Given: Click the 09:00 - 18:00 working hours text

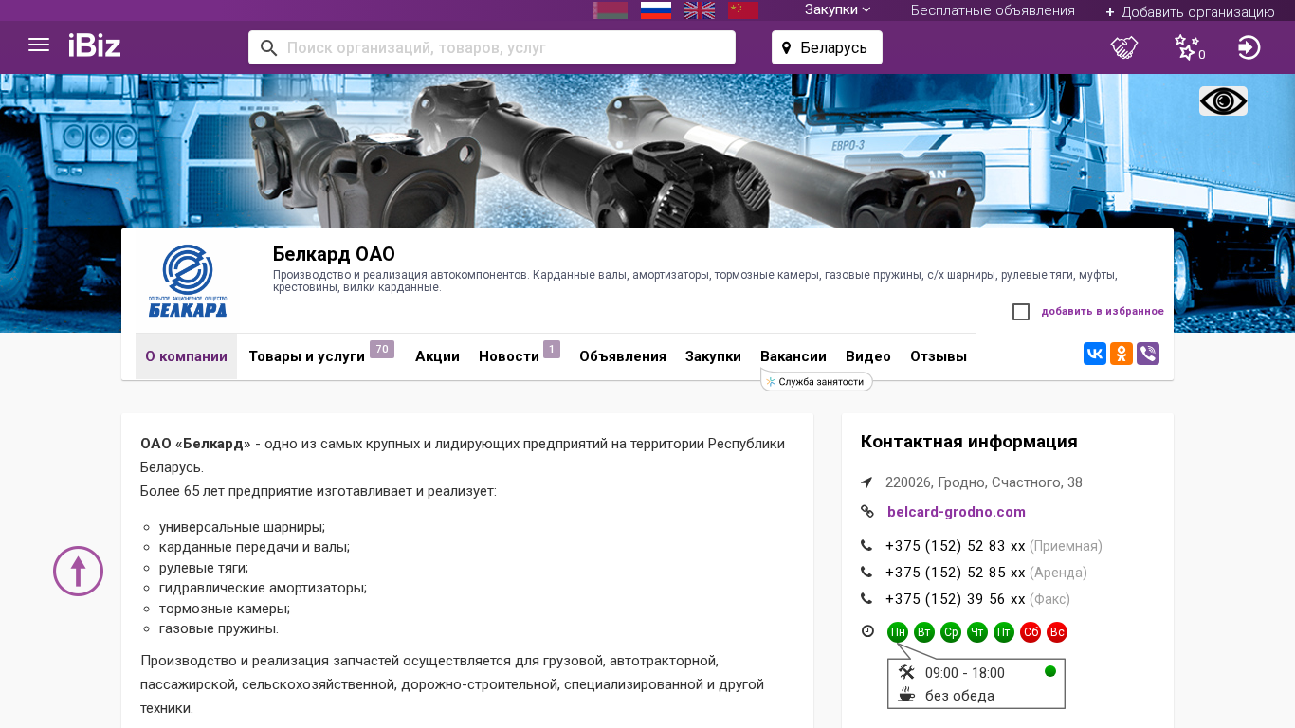Looking at the screenshot, I should (965, 673).
